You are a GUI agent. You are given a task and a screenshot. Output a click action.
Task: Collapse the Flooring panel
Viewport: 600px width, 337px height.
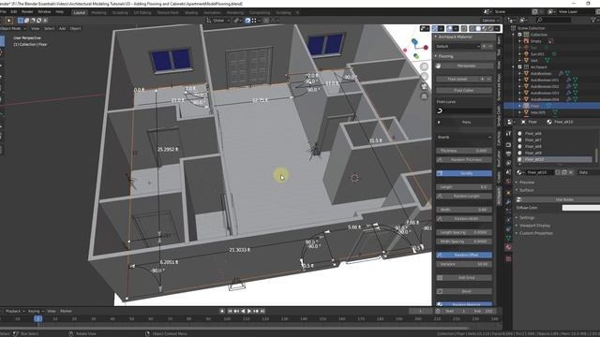pyautogui.click(x=446, y=56)
